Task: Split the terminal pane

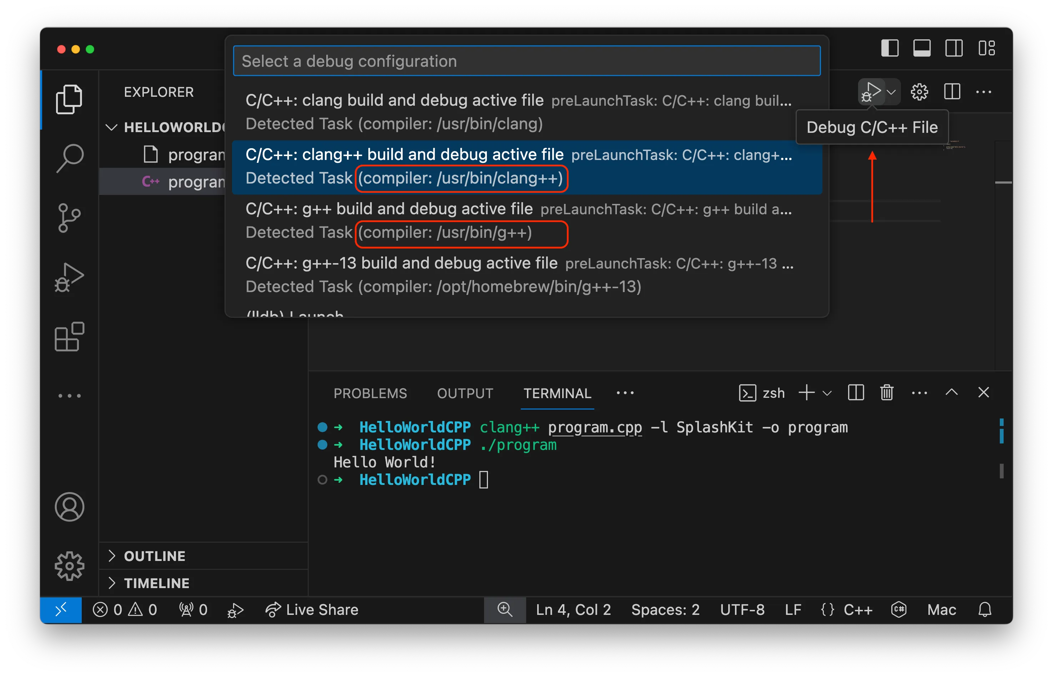Action: pos(855,392)
